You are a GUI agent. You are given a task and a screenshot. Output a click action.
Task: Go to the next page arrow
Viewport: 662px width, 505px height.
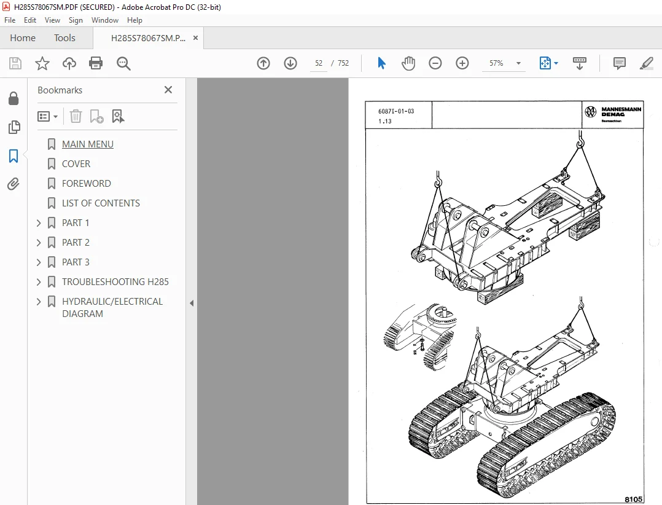pos(290,63)
